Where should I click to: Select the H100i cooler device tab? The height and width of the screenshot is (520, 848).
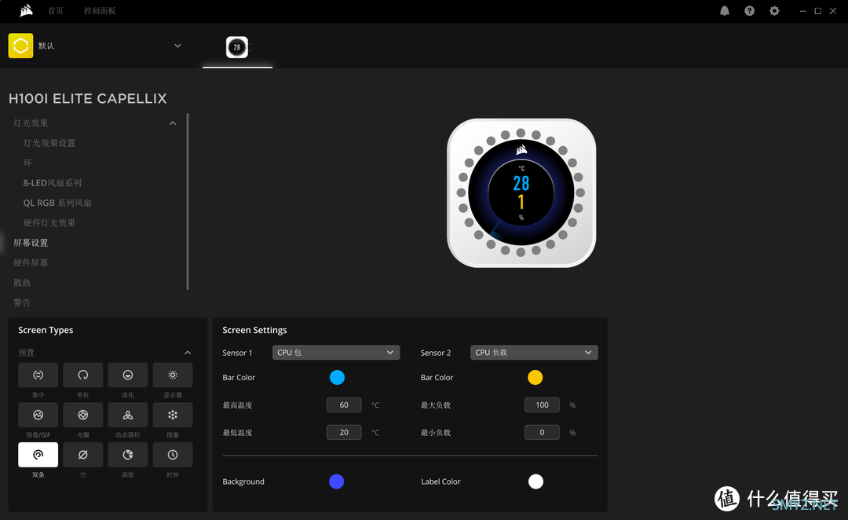pos(237,47)
